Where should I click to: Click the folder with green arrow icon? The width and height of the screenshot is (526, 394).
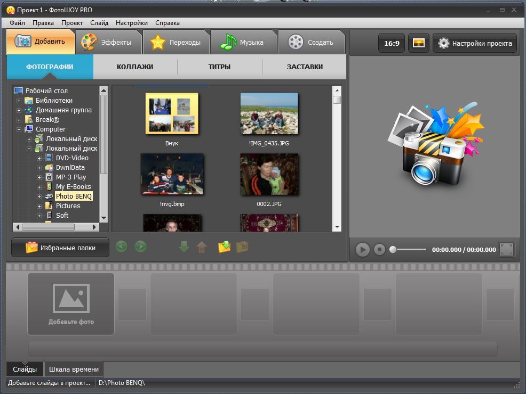point(224,247)
